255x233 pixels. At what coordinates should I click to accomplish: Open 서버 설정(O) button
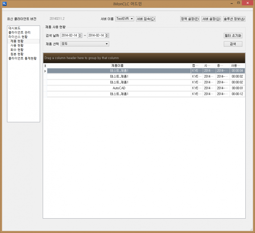coord(211,19)
